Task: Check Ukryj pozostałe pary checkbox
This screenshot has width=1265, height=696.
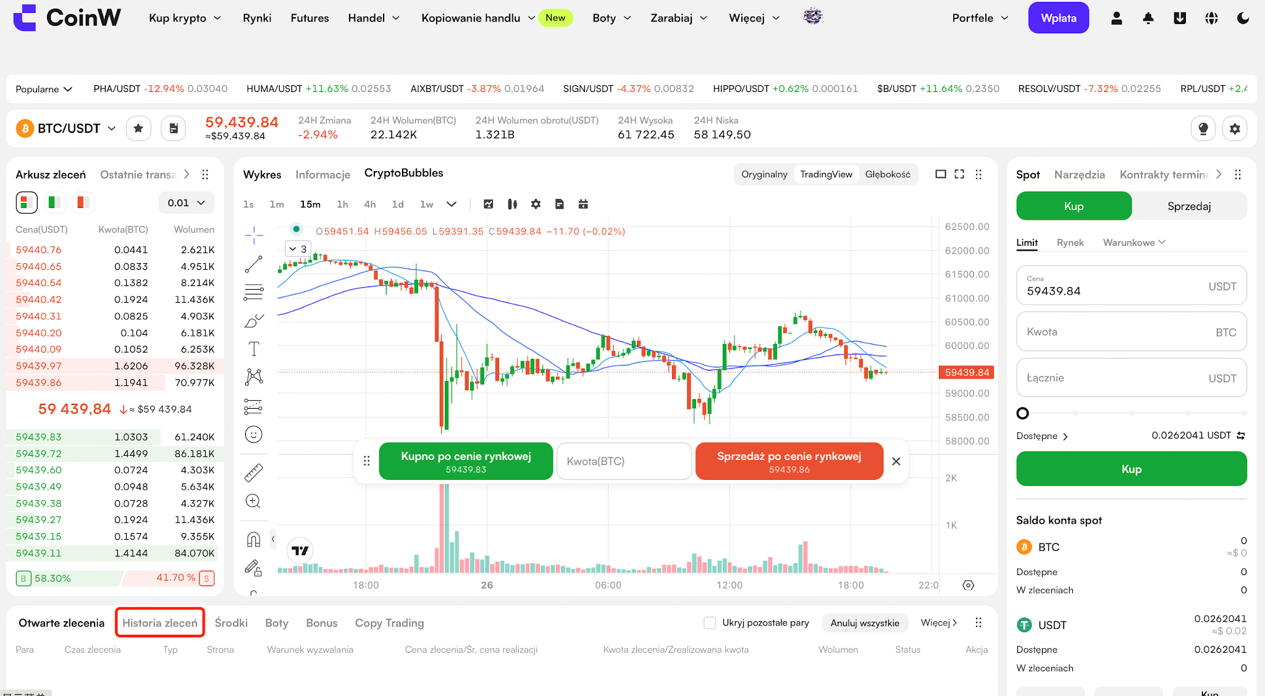Action: pos(710,623)
